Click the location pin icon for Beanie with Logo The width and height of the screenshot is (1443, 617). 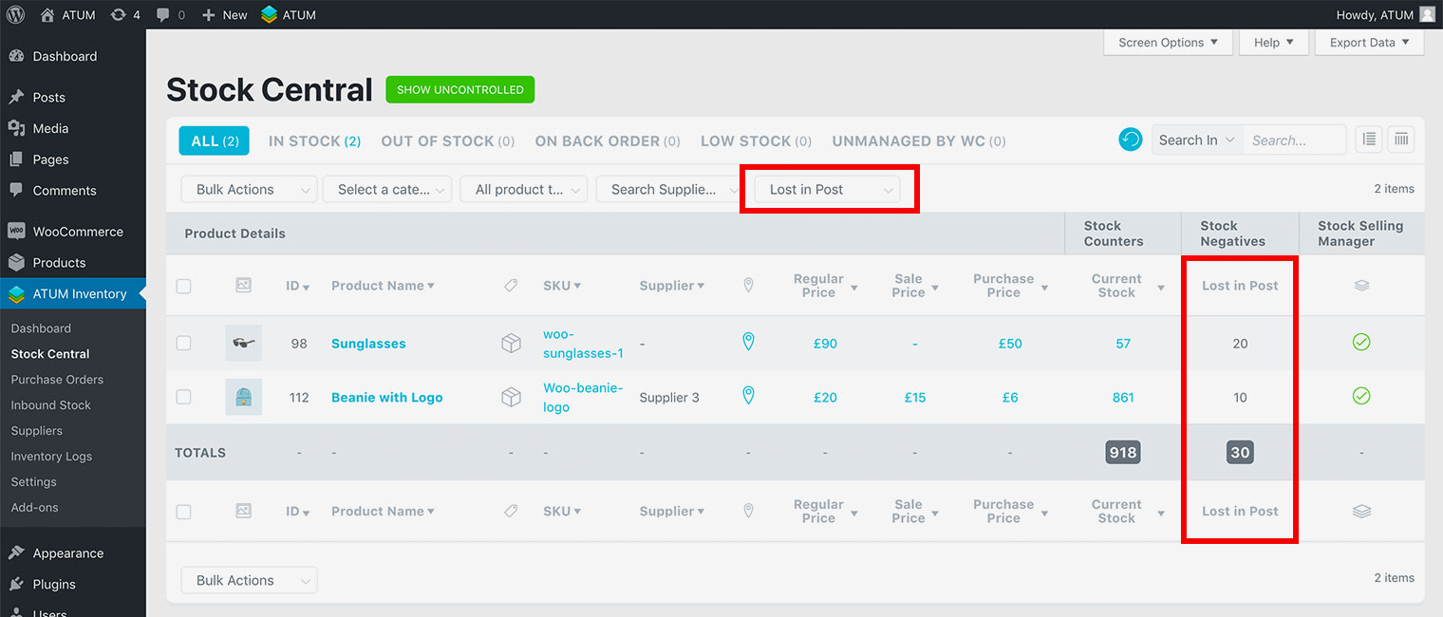(x=748, y=396)
